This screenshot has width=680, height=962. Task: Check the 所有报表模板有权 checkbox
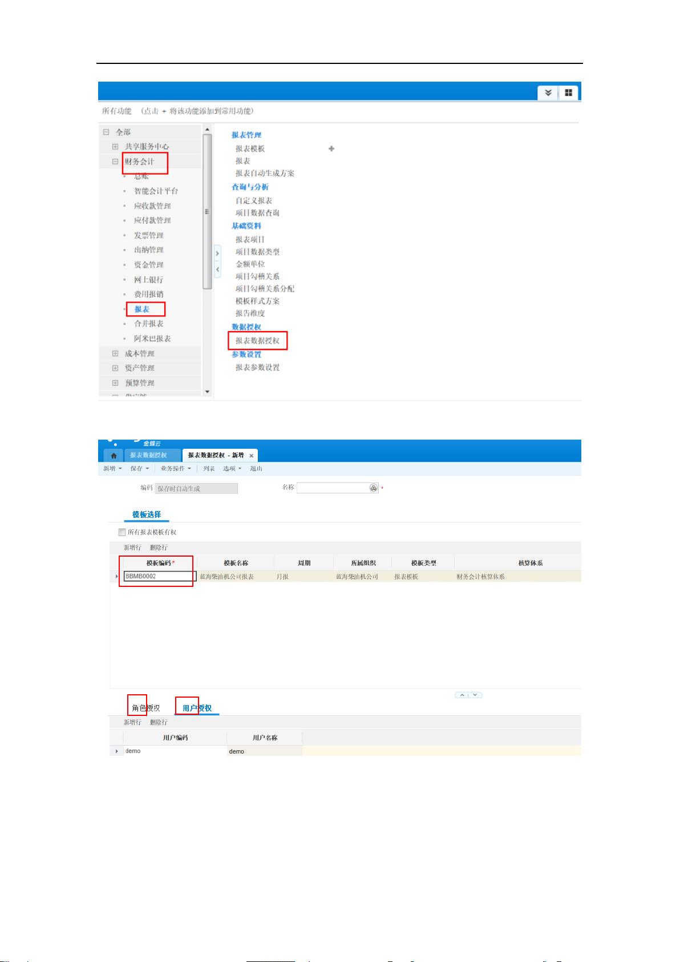click(122, 532)
